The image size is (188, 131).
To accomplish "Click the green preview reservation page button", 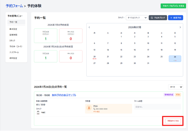I will (173, 6).
